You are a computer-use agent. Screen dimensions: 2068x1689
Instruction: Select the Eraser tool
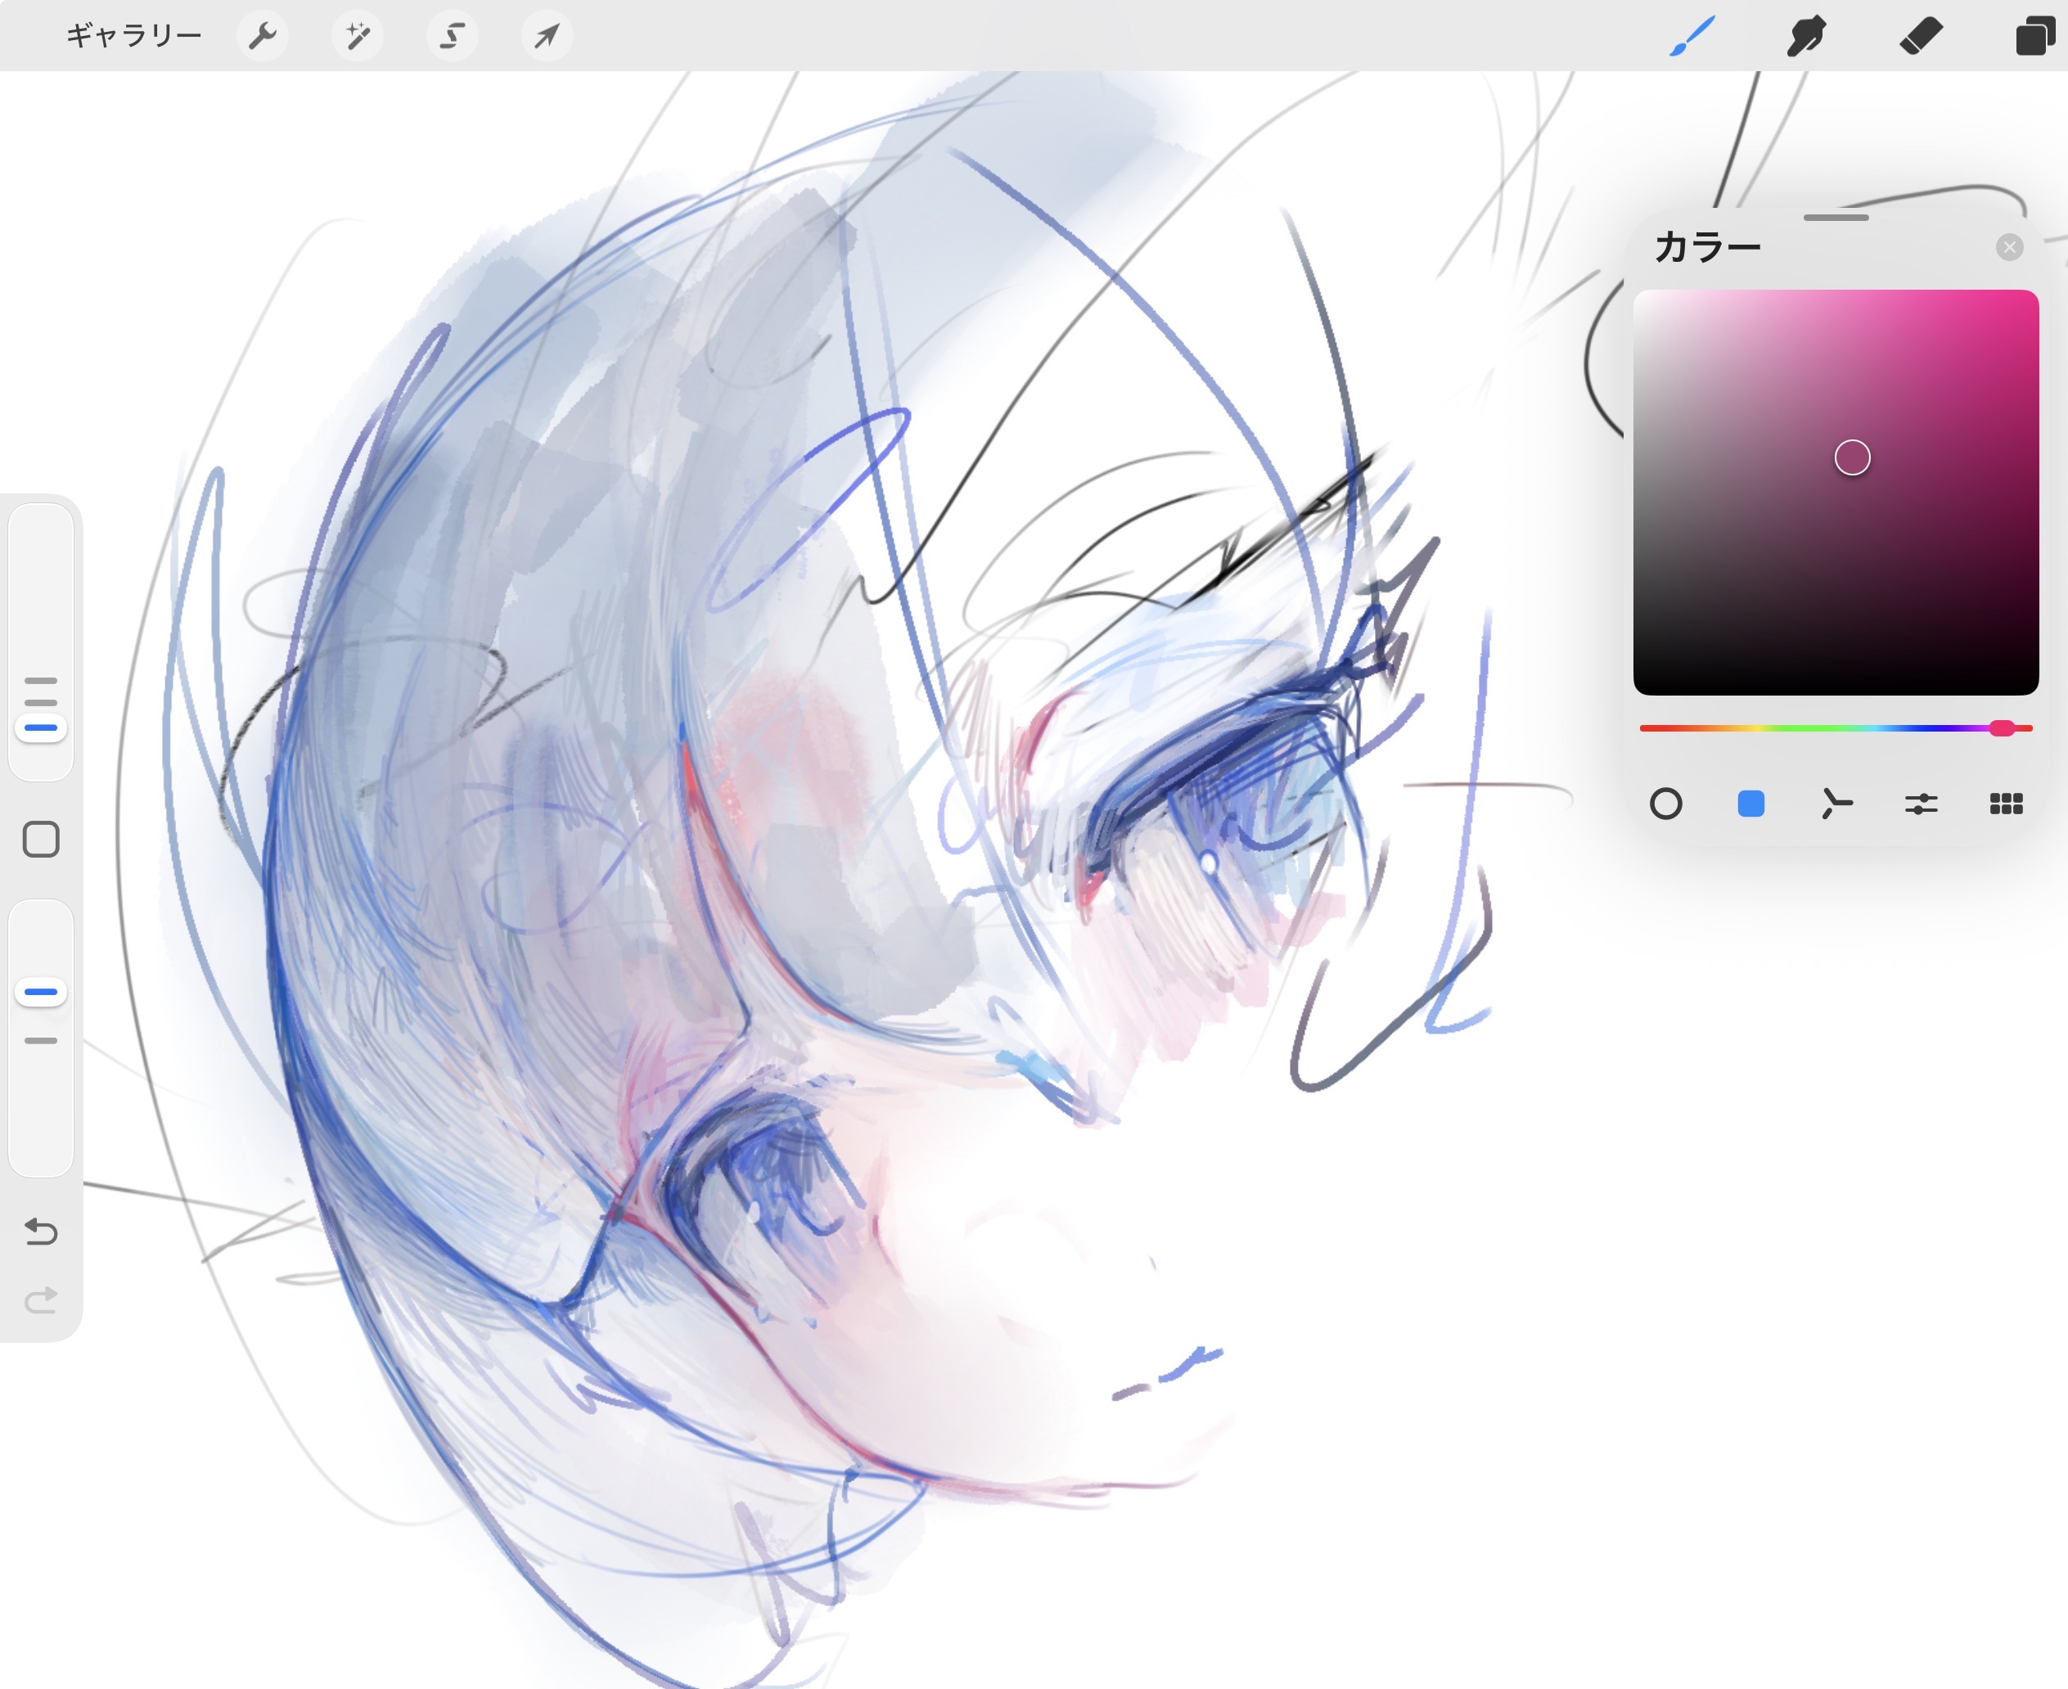1920,36
